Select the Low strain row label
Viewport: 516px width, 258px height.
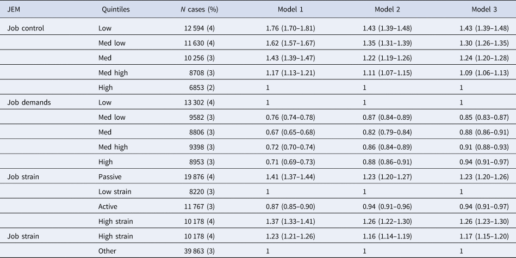[x=115, y=192]
